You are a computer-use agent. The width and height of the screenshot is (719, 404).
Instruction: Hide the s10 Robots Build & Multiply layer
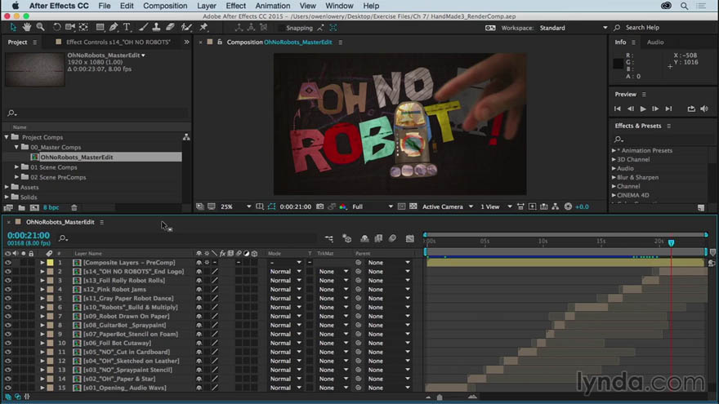8,308
